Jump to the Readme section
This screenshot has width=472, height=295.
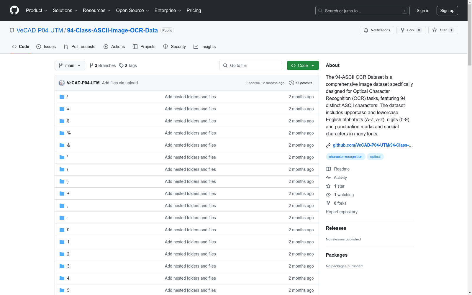click(x=338, y=169)
